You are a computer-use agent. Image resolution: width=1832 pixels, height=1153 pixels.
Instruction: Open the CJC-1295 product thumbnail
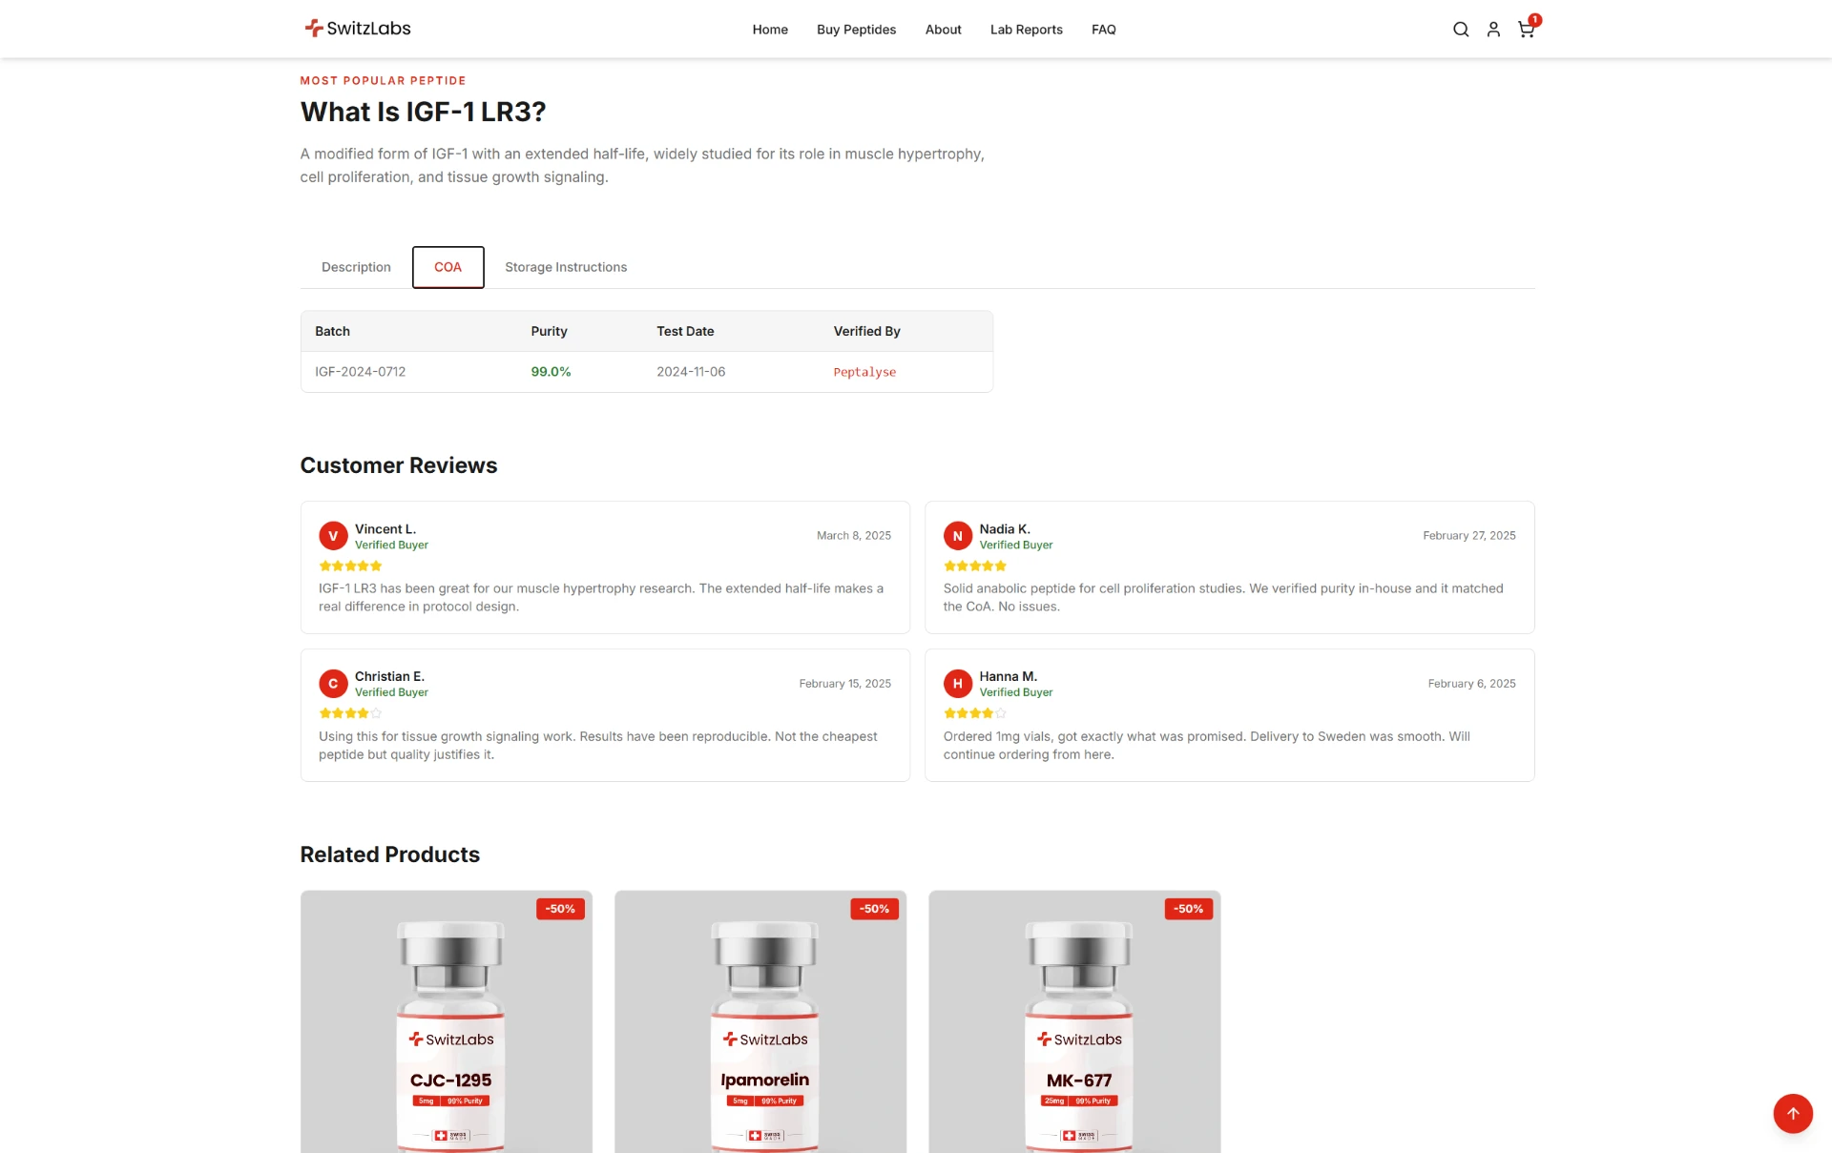pos(447,1021)
